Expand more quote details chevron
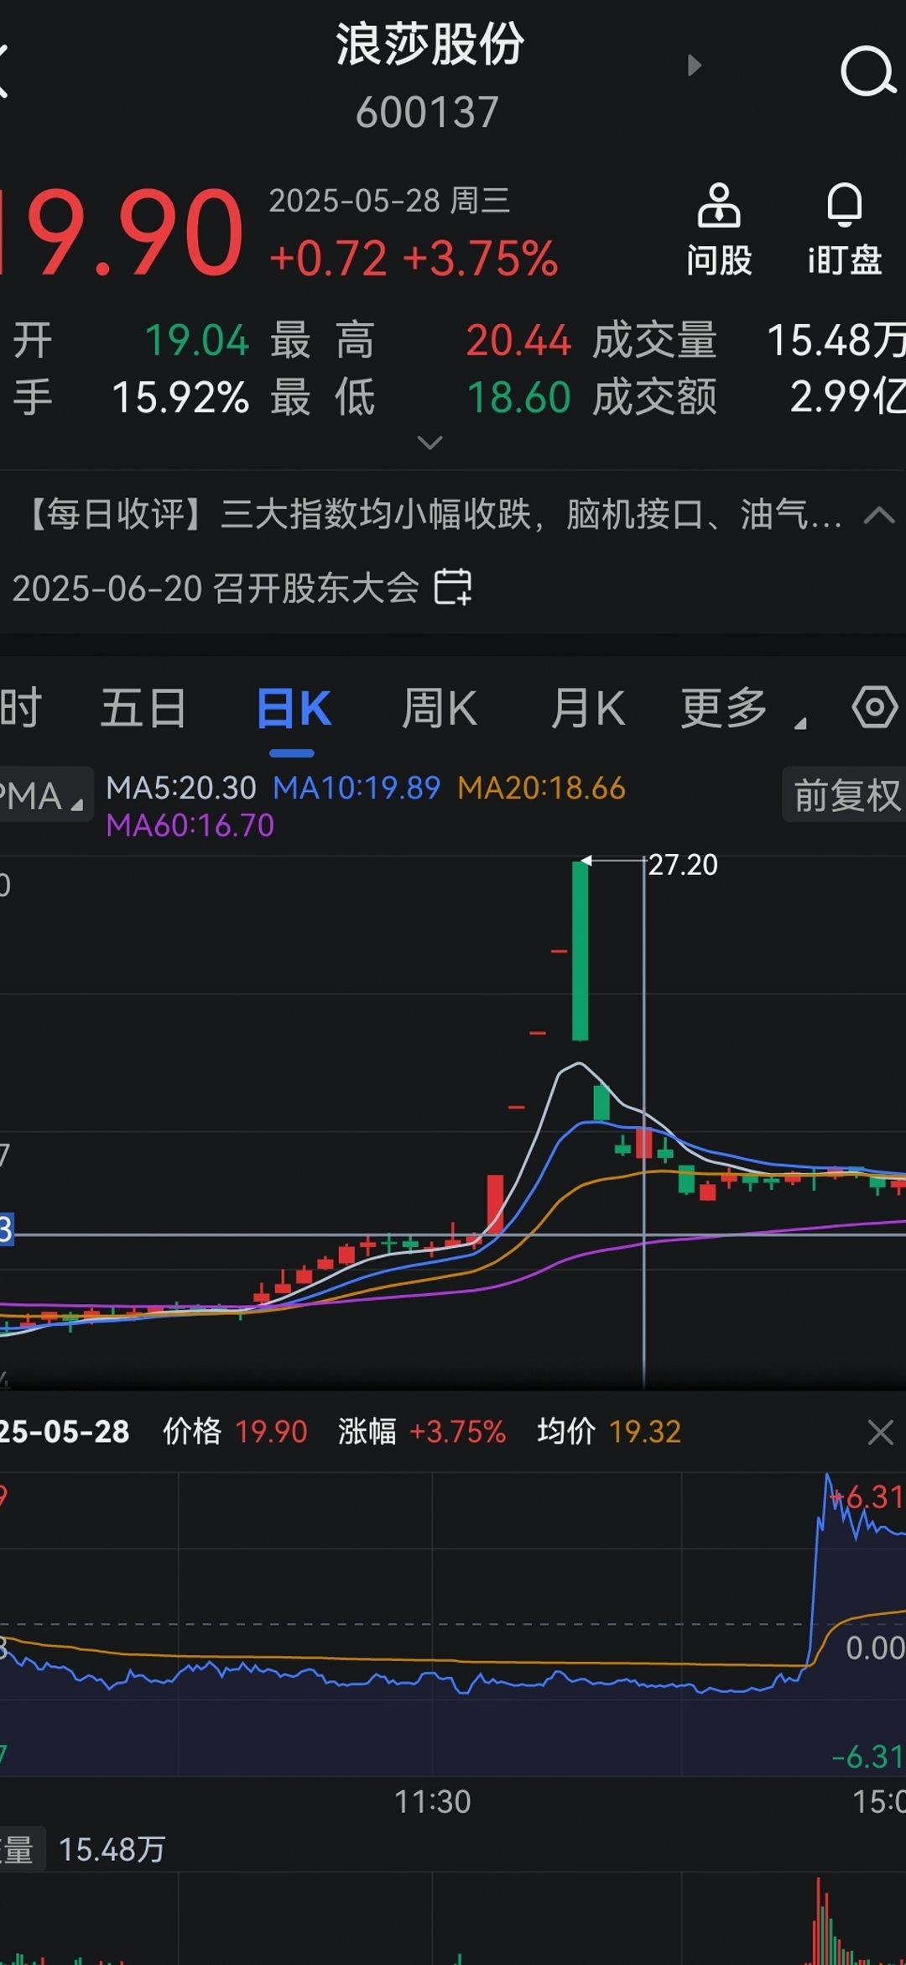The image size is (906, 1965). click(x=430, y=442)
